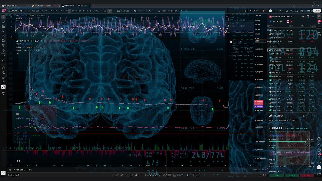Screen dimensions: 322x181
Task: Remove drawings with the trash icon
Action: pos(3,93)
